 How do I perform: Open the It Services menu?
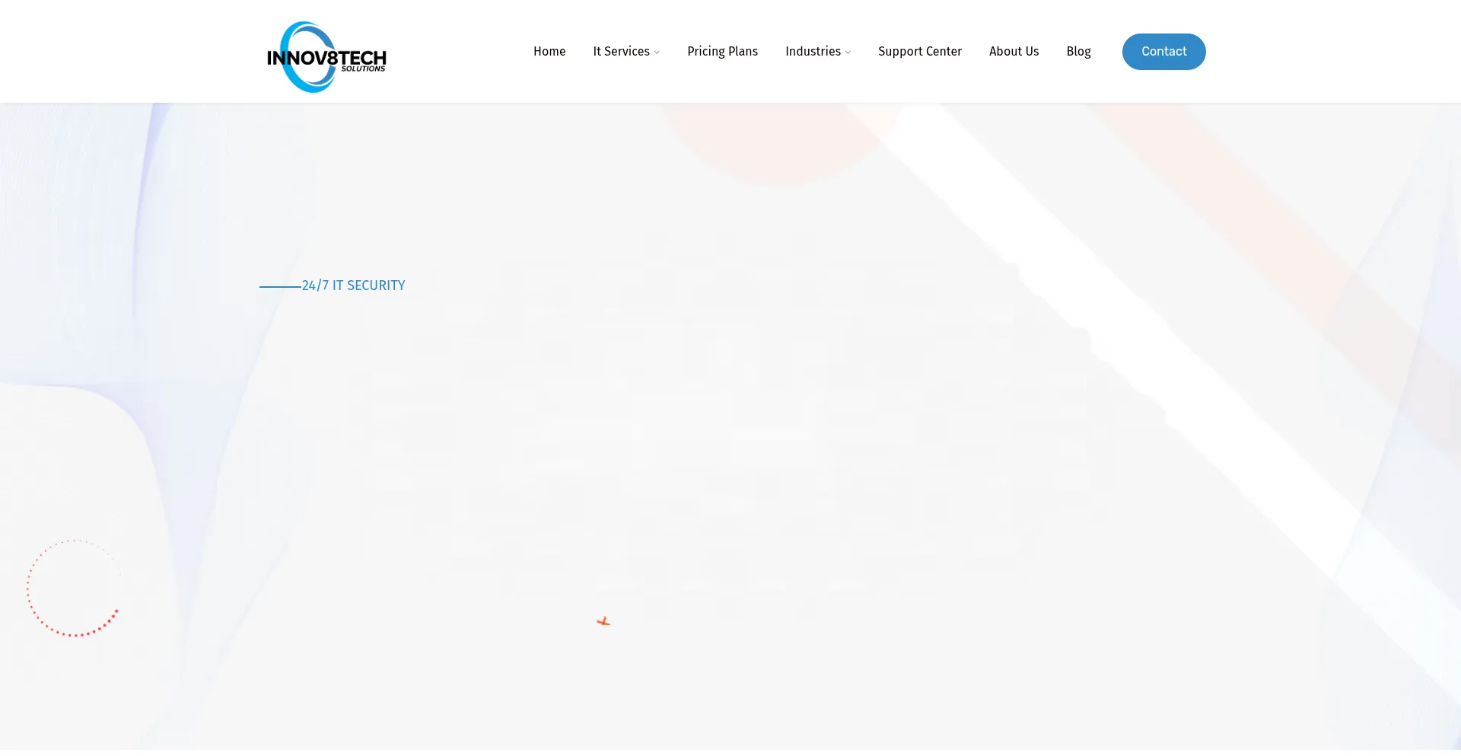621,51
